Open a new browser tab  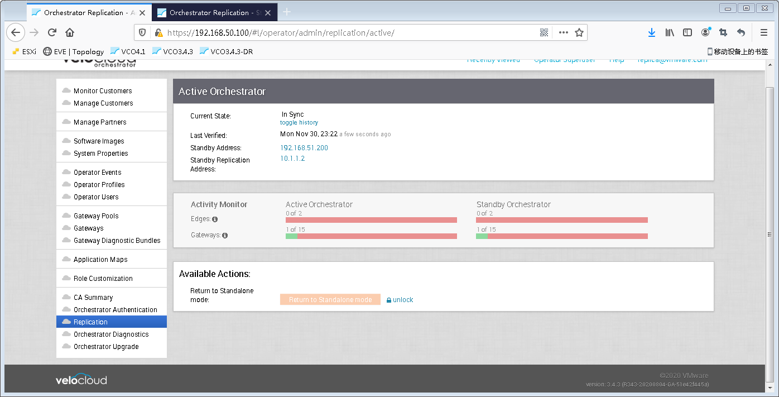pos(287,12)
